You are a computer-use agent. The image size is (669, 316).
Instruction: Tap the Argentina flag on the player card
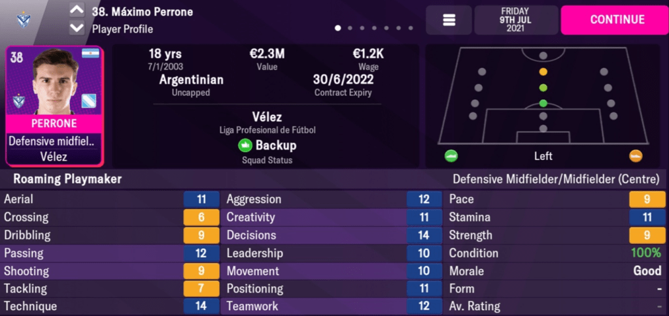(90, 54)
